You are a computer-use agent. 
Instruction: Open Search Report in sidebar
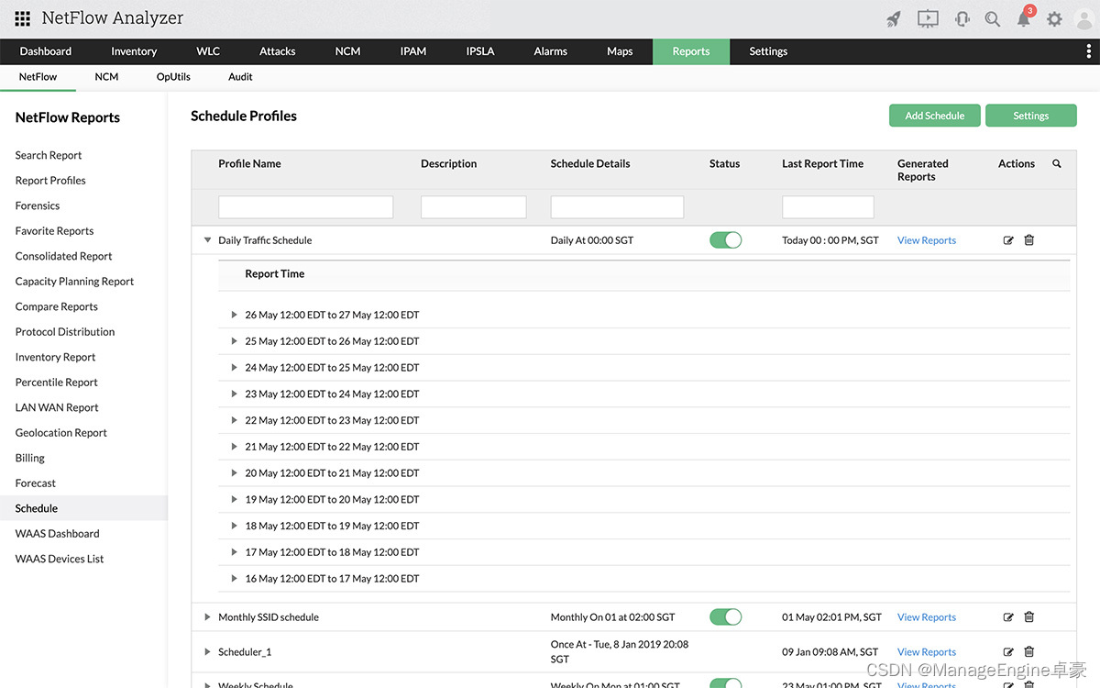(x=49, y=155)
